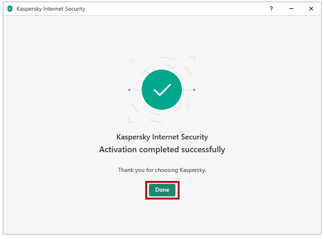
Task: Close the Kaspersky activation window
Action: (311, 9)
